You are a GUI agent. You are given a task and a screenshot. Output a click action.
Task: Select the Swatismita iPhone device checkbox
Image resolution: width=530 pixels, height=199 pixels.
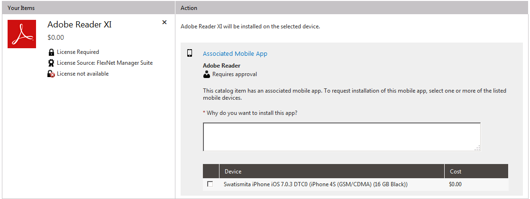[210, 184]
